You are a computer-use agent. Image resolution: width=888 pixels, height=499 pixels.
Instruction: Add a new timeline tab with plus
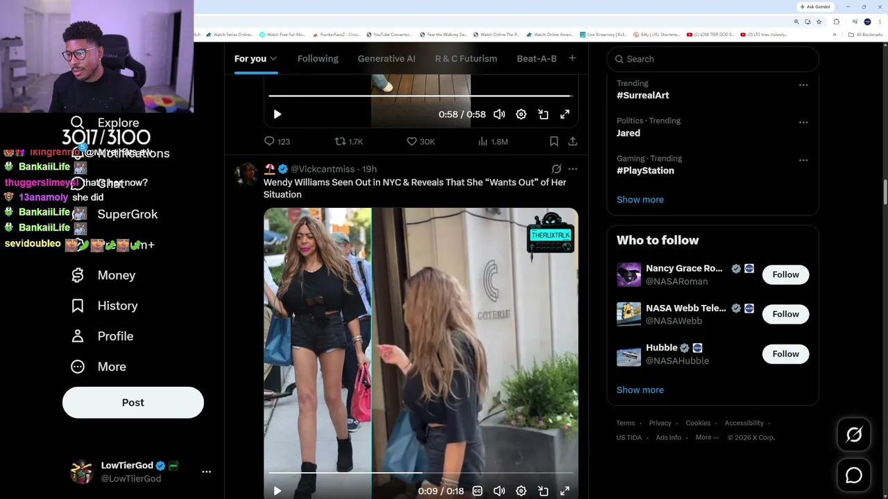572,58
